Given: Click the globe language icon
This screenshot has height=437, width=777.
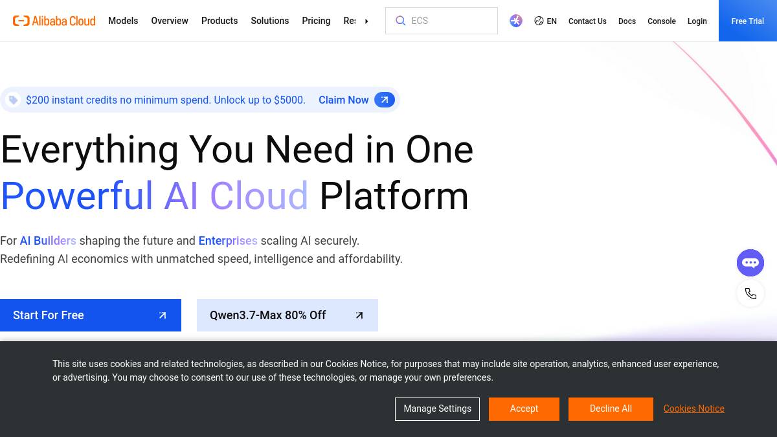Looking at the screenshot, I should point(539,21).
